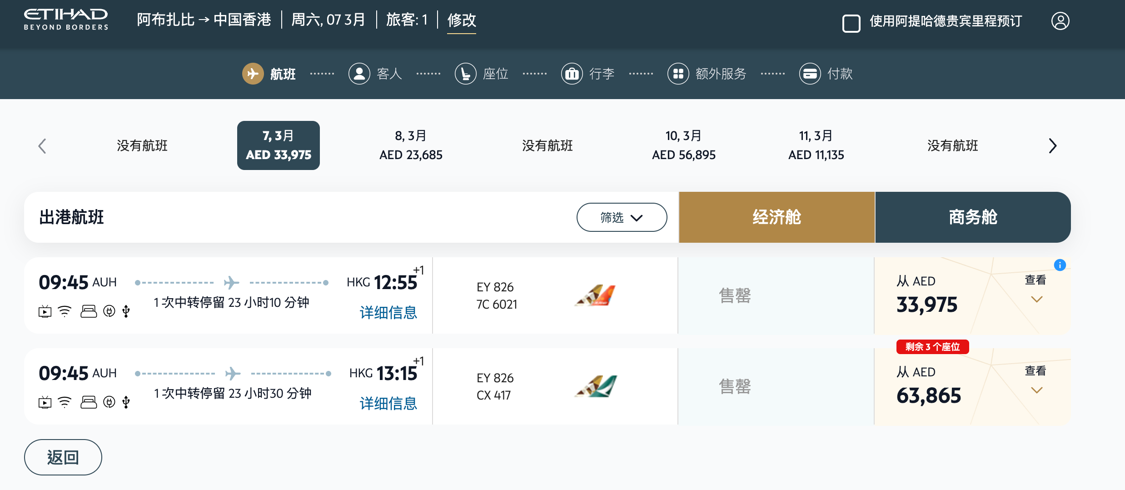
Task: Click the airplane 航班 step icon
Action: click(x=253, y=74)
